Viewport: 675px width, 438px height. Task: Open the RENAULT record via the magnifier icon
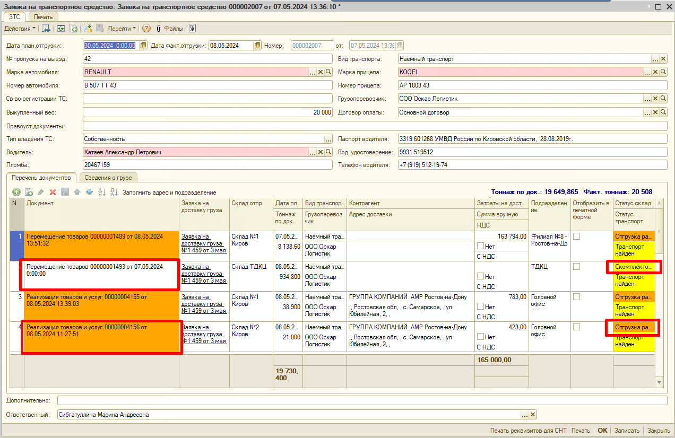click(x=328, y=72)
